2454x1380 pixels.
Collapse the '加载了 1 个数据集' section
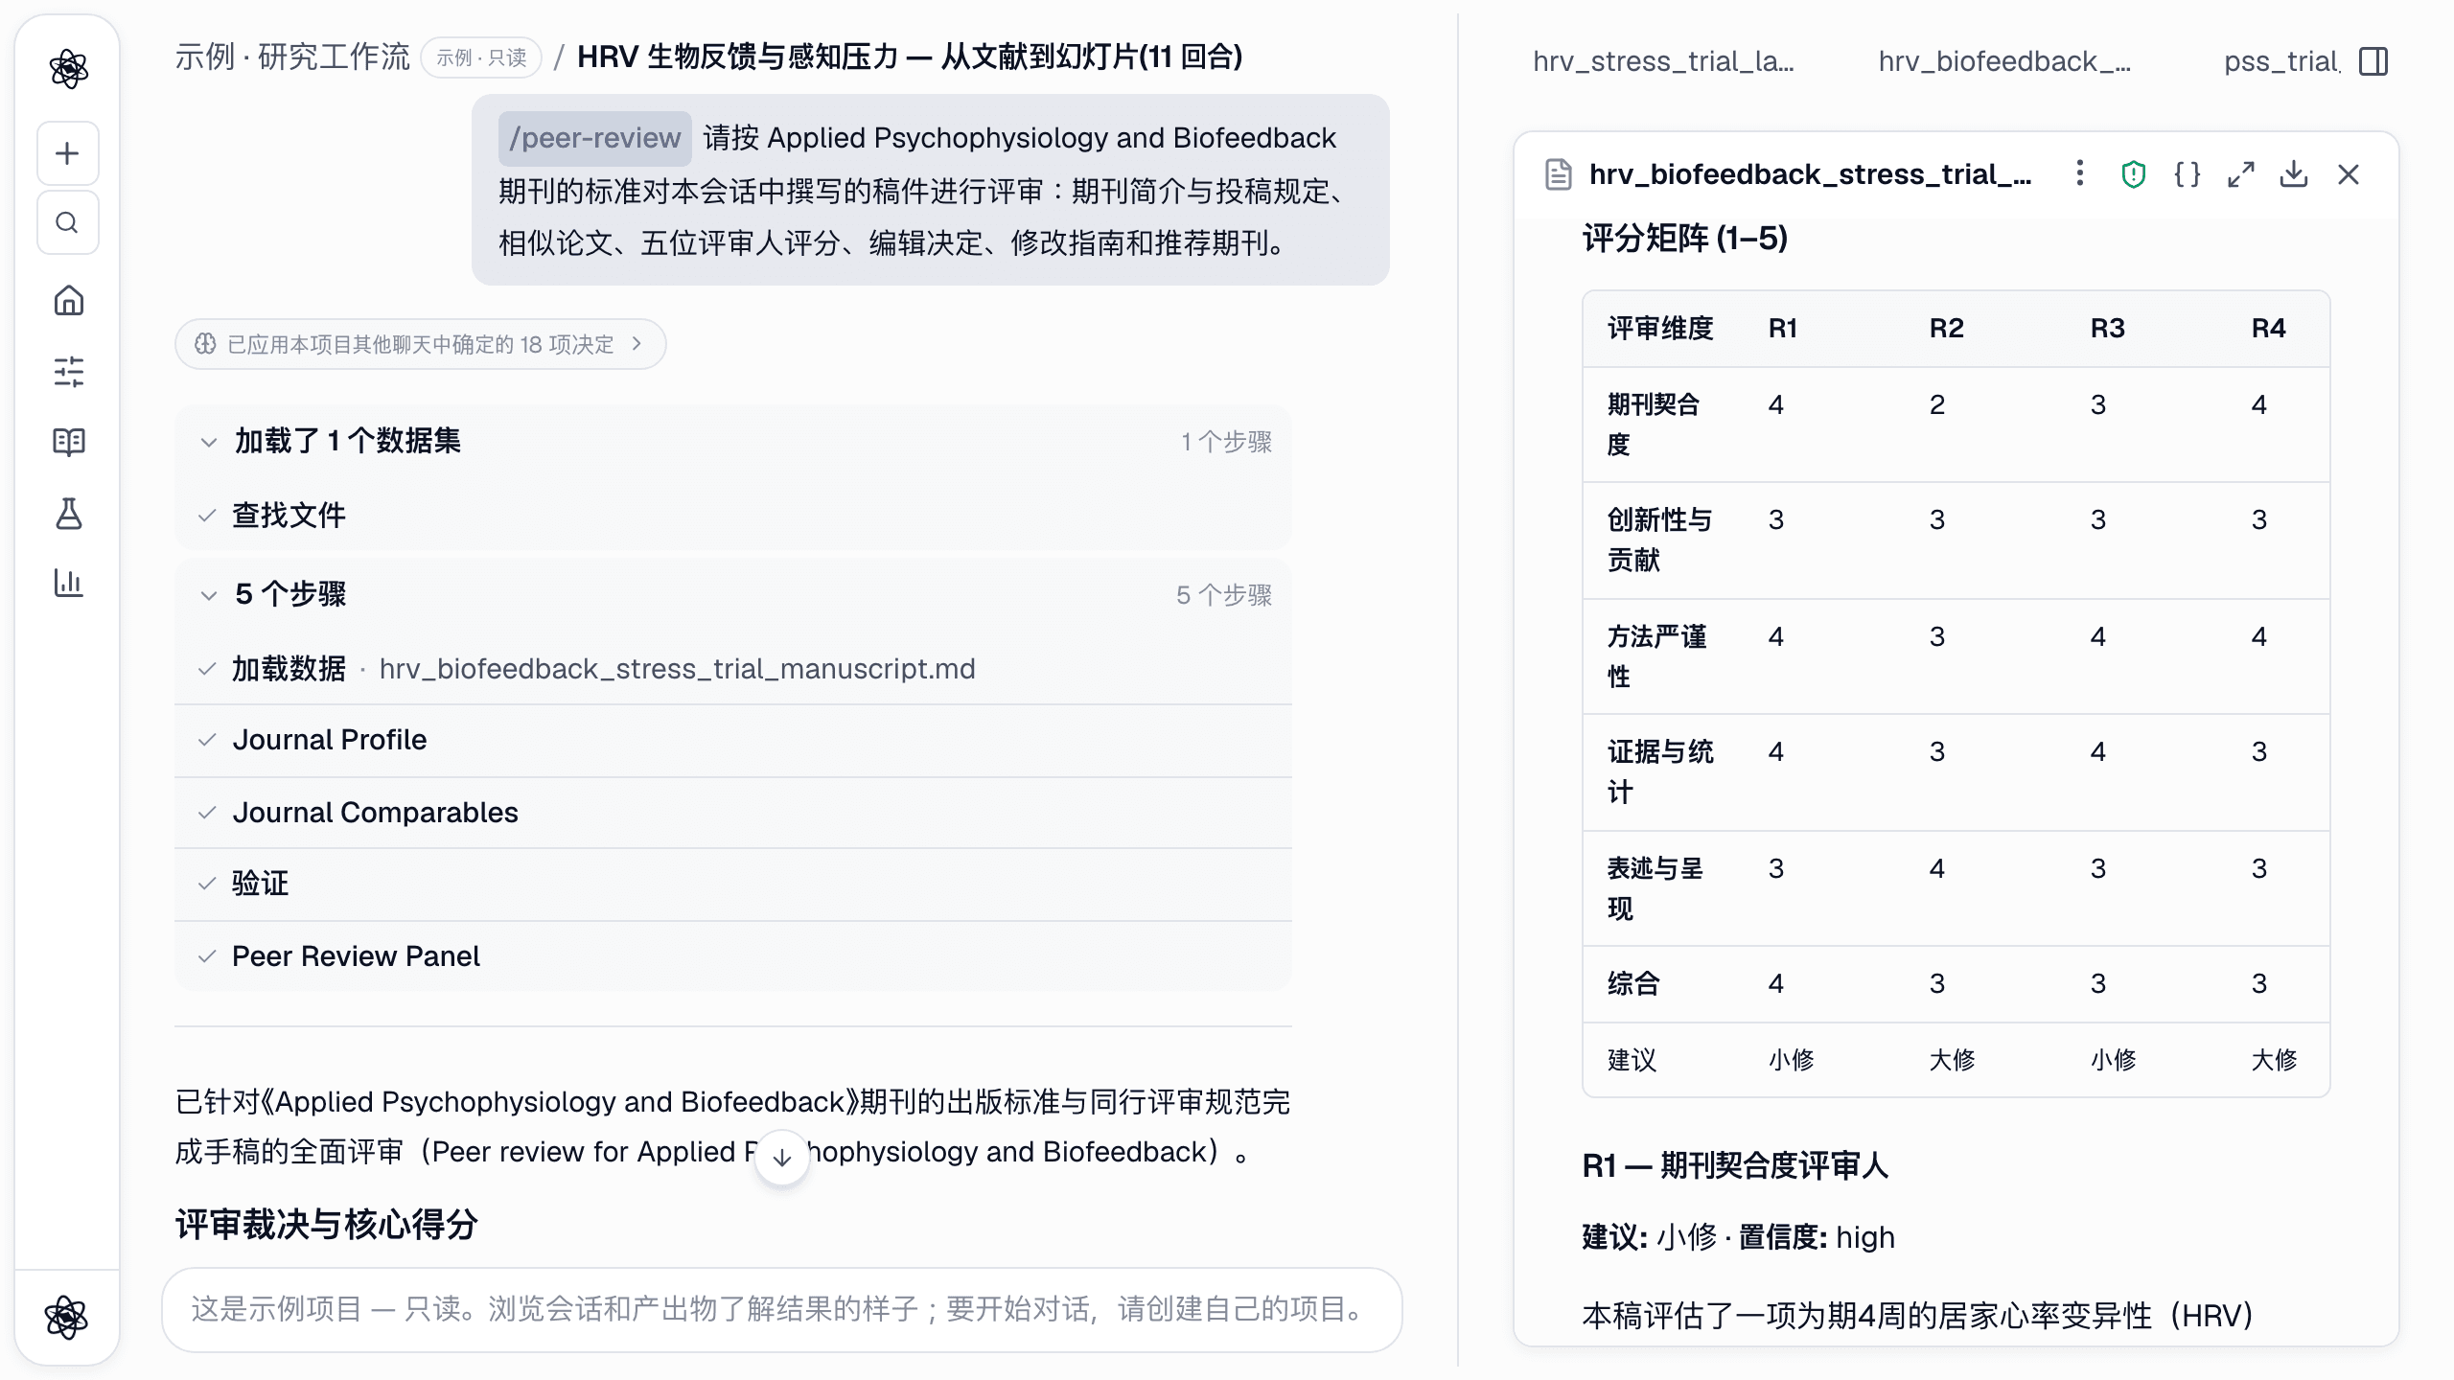[733, 441]
